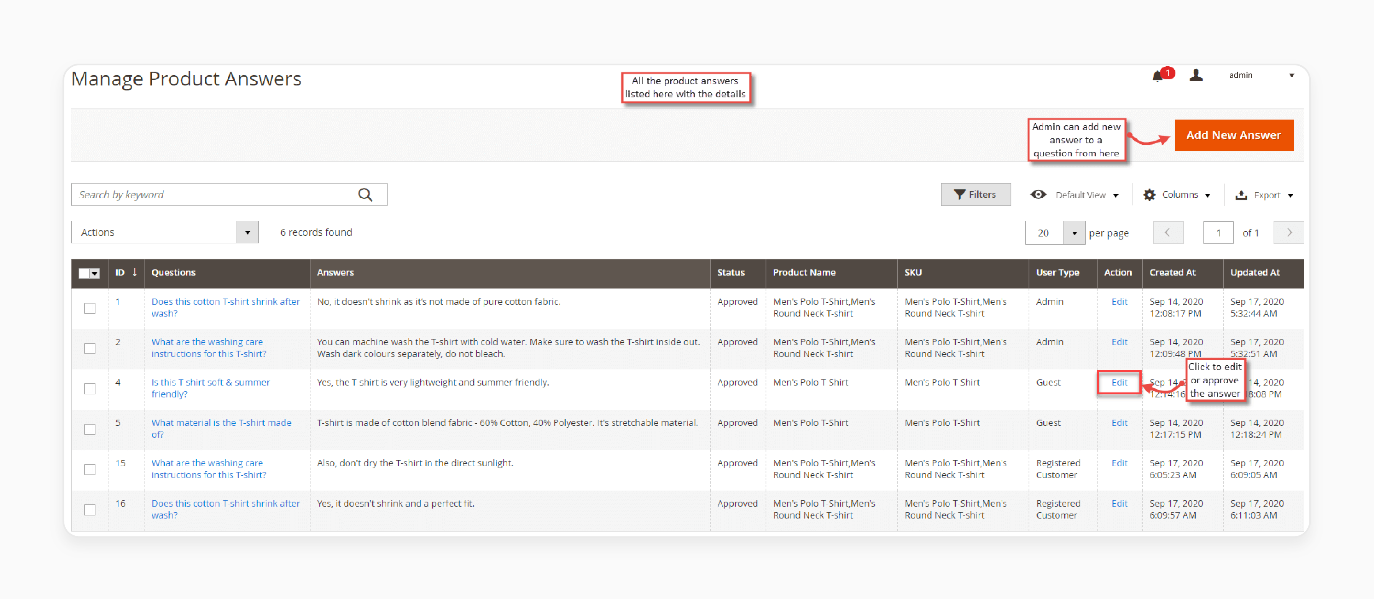Click 'Registered Customer' in row 15
The height and width of the screenshot is (599, 1374).
1058,469
